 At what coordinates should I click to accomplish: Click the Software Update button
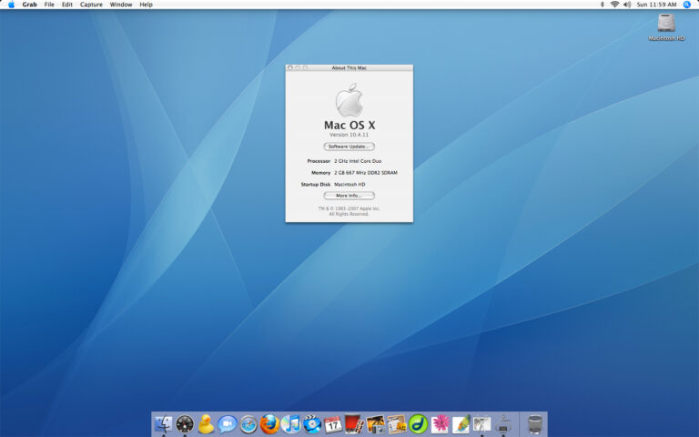point(349,147)
